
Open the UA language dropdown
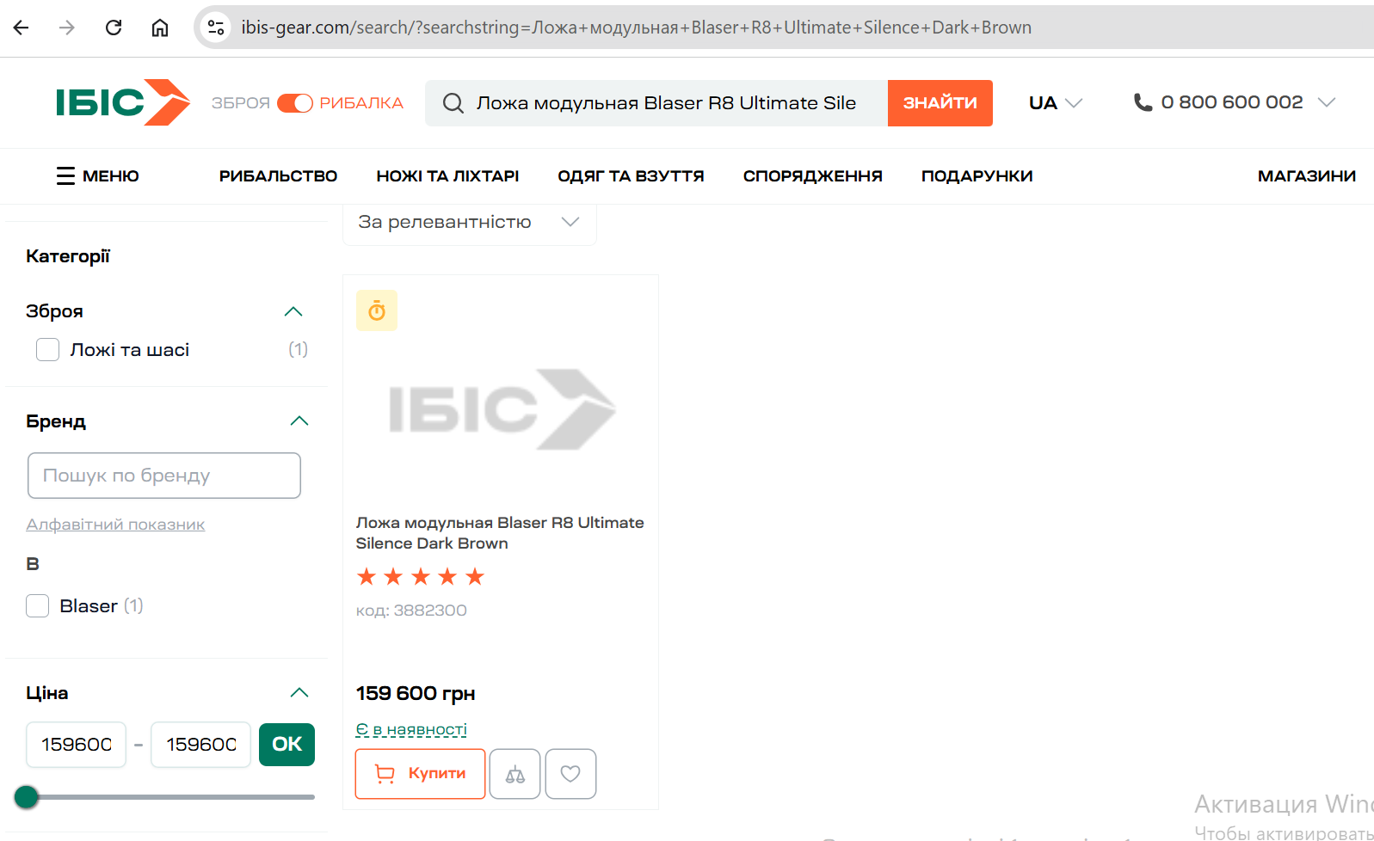point(1056,103)
